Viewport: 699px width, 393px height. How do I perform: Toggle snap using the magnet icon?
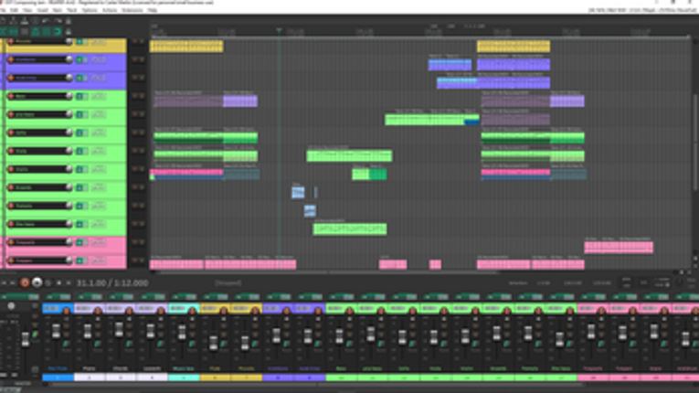57,32
